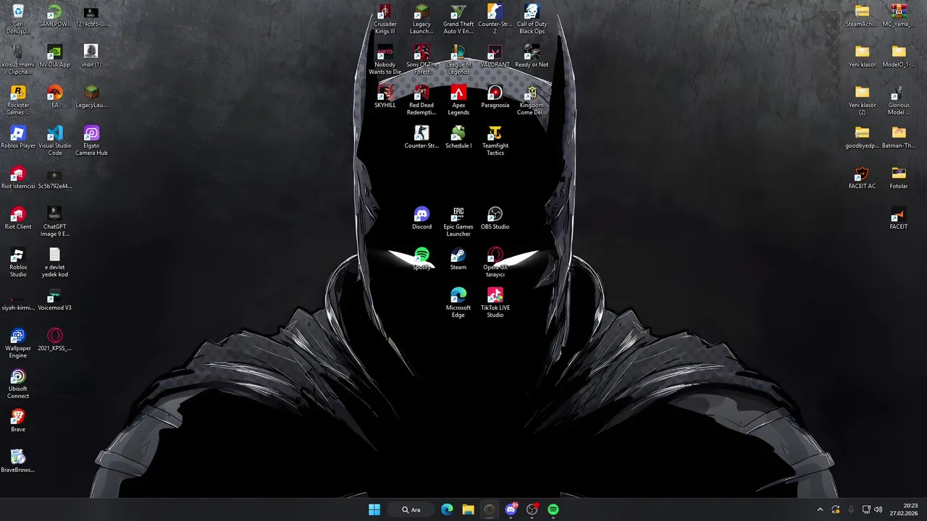Select 2021_KPSS file on desktop
The width and height of the screenshot is (927, 521).
[x=54, y=340]
